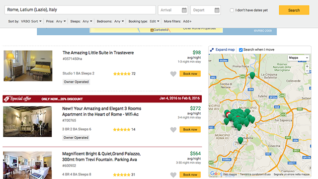The image size is (318, 179).
Task: Open the Trastevere suite bedroom photo
Action: pyautogui.click(x=28, y=66)
